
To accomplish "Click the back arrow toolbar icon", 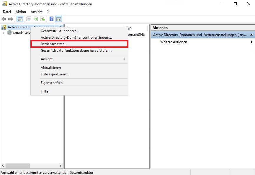I will [x=4, y=19].
